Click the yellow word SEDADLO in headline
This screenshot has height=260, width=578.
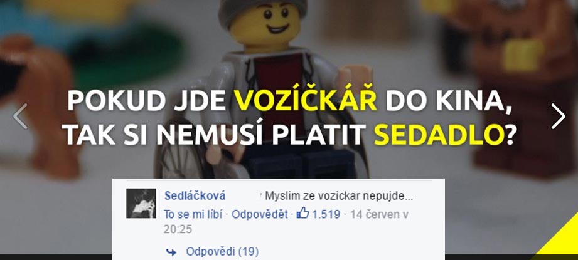click(x=439, y=135)
